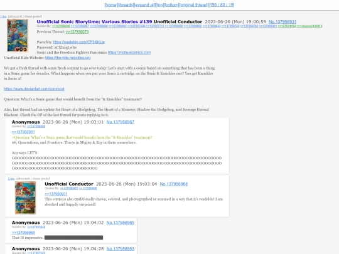This screenshot has width=339, height=254.
Task: Jump using the [bottom] link
Action: [x=171, y=5]
